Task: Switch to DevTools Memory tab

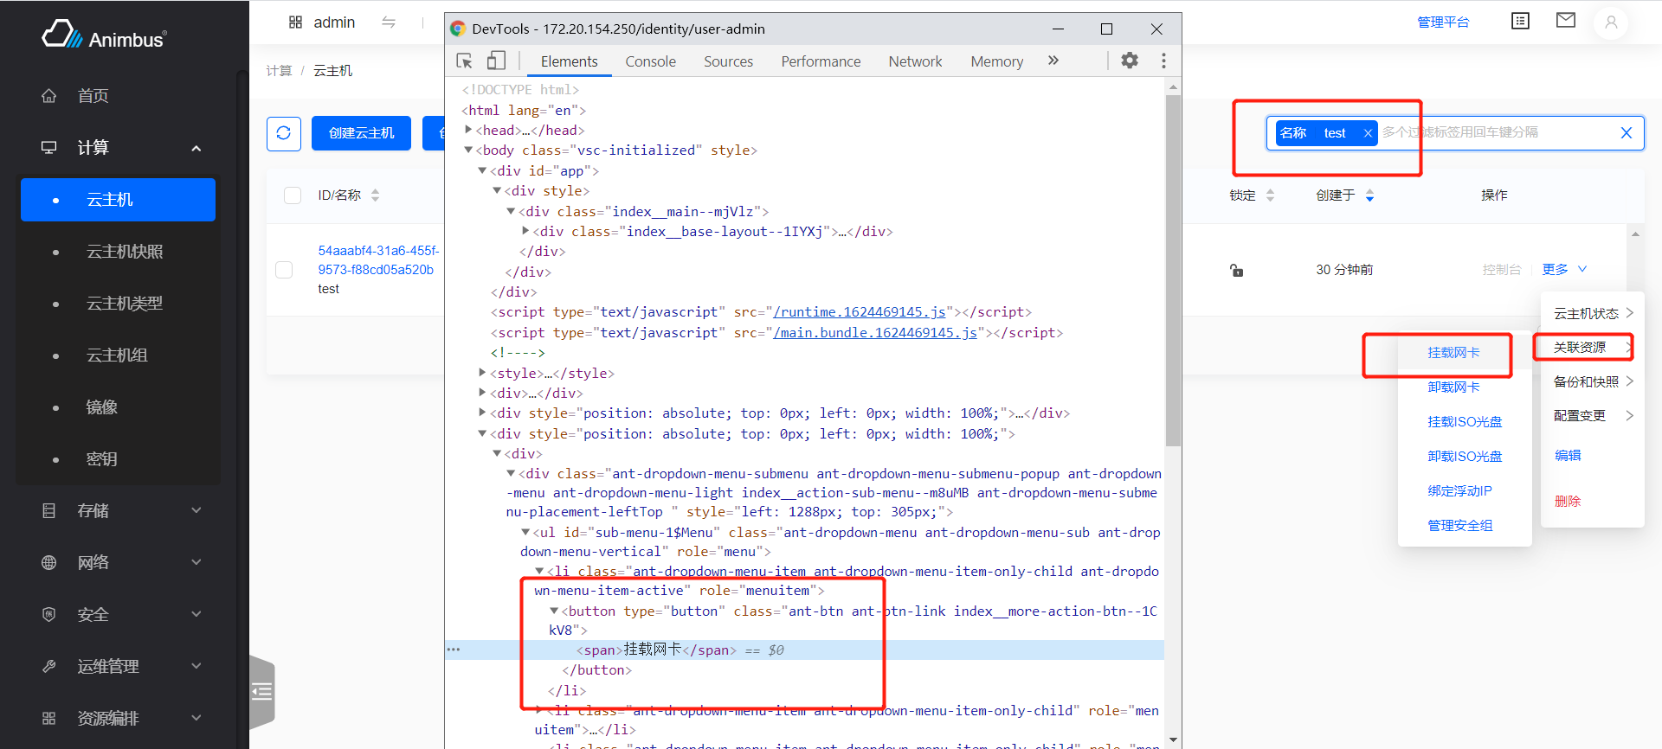Action: tap(996, 61)
